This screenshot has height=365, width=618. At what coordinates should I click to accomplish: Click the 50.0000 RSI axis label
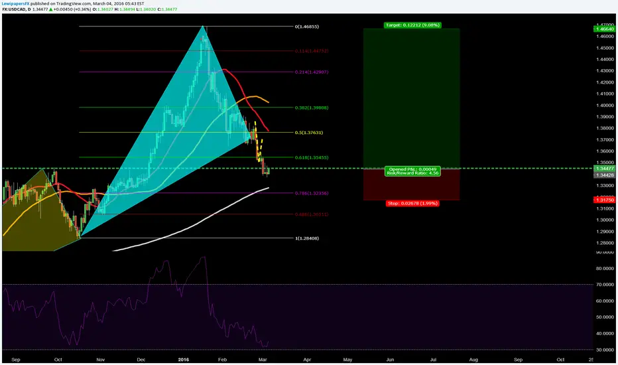pyautogui.click(x=605, y=317)
